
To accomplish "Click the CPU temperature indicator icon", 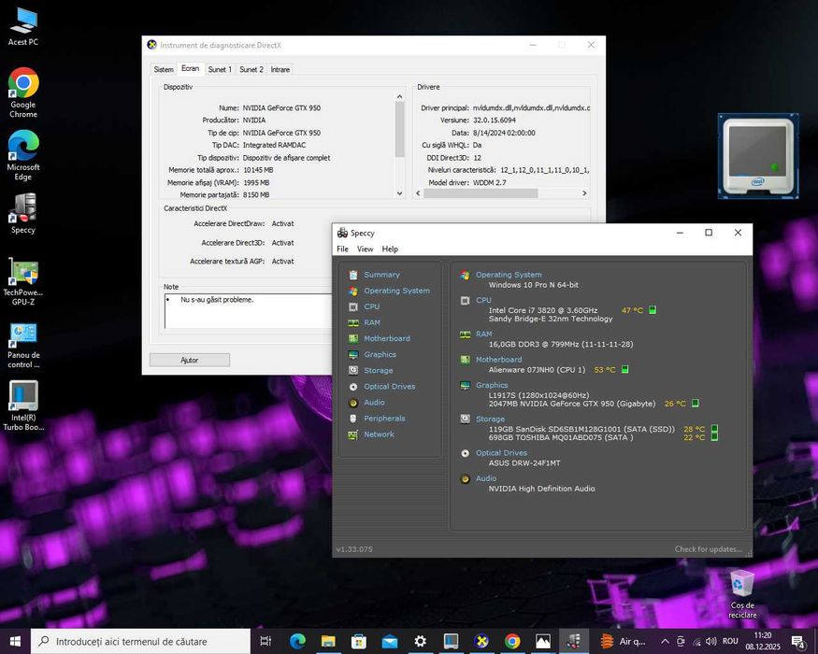I will 653,310.
